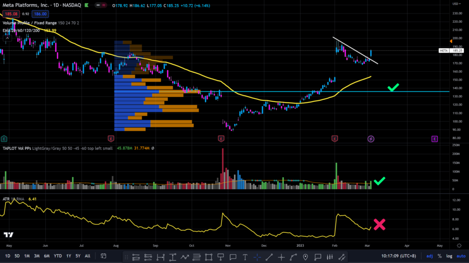Toggle the log scale option
This screenshot has width=469, height=263.
pyautogui.click(x=449, y=256)
